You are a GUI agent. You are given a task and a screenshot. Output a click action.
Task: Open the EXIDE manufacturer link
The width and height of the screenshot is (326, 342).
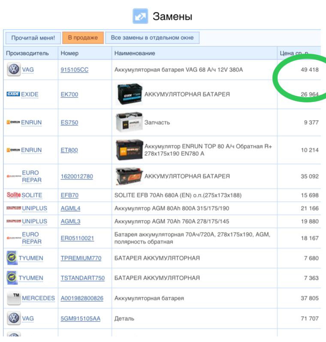[30, 94]
